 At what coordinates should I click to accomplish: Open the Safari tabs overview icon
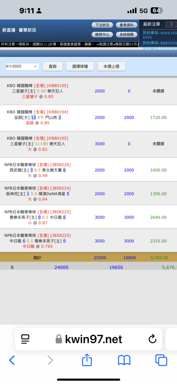[x=161, y=360]
